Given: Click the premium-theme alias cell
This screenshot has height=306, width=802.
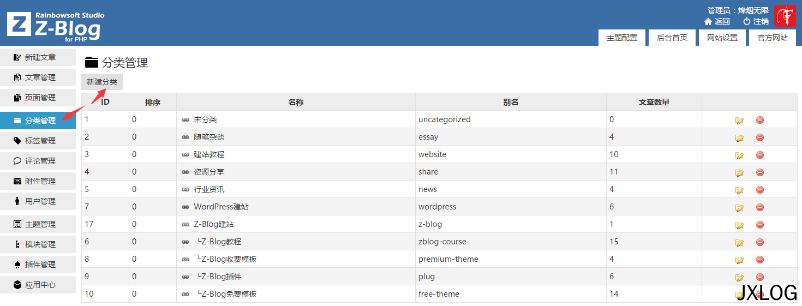Looking at the screenshot, I should 511,259.
